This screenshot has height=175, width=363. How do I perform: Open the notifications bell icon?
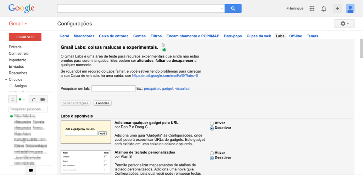point(324,9)
